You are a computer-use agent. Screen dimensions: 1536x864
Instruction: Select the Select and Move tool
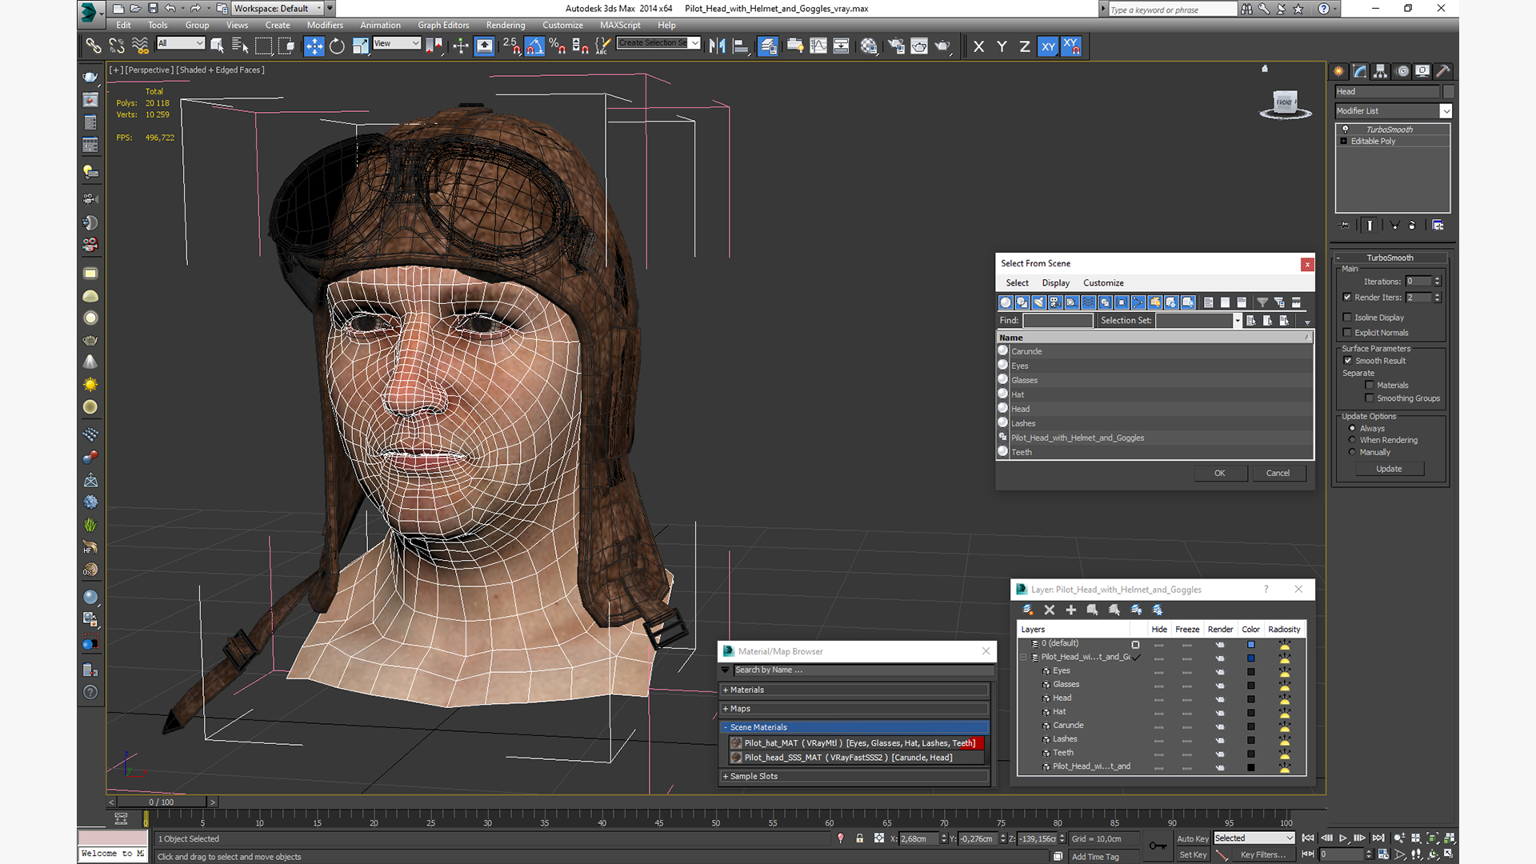[314, 46]
